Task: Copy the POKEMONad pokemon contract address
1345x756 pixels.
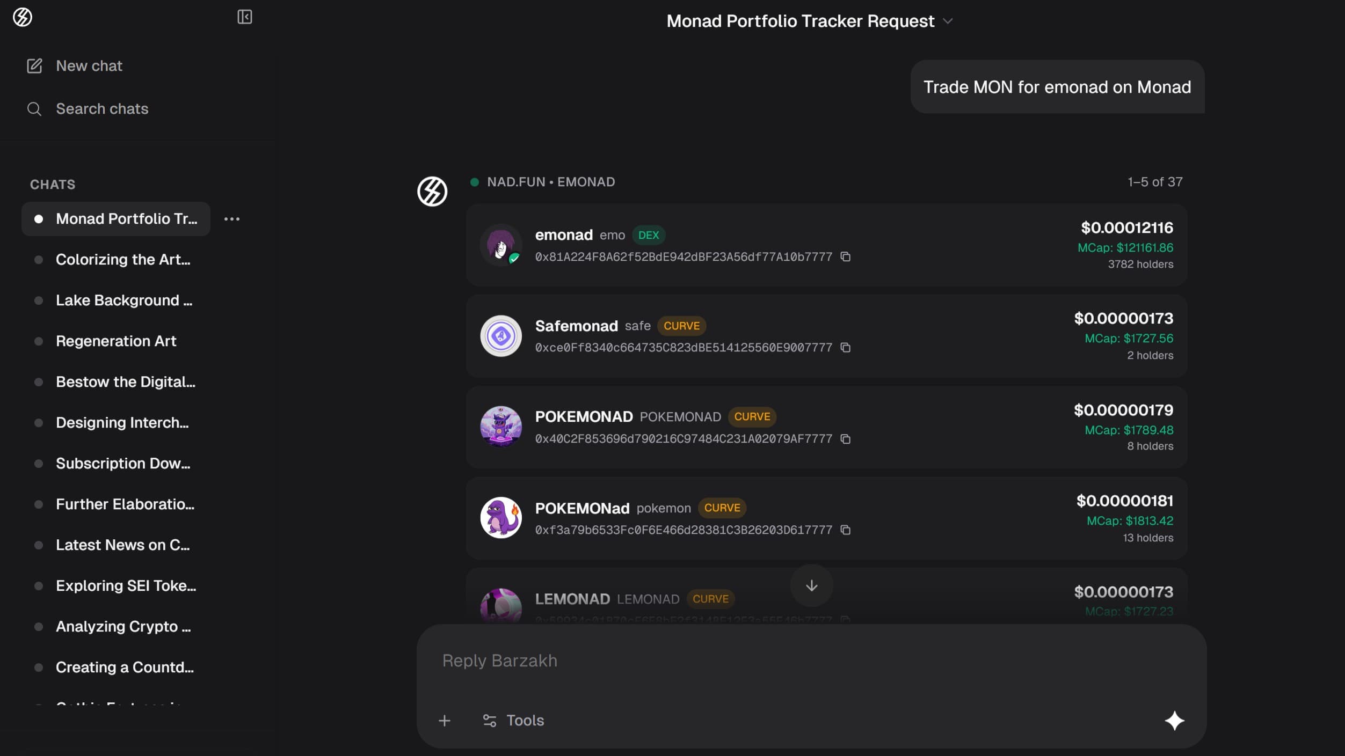Action: pyautogui.click(x=846, y=530)
